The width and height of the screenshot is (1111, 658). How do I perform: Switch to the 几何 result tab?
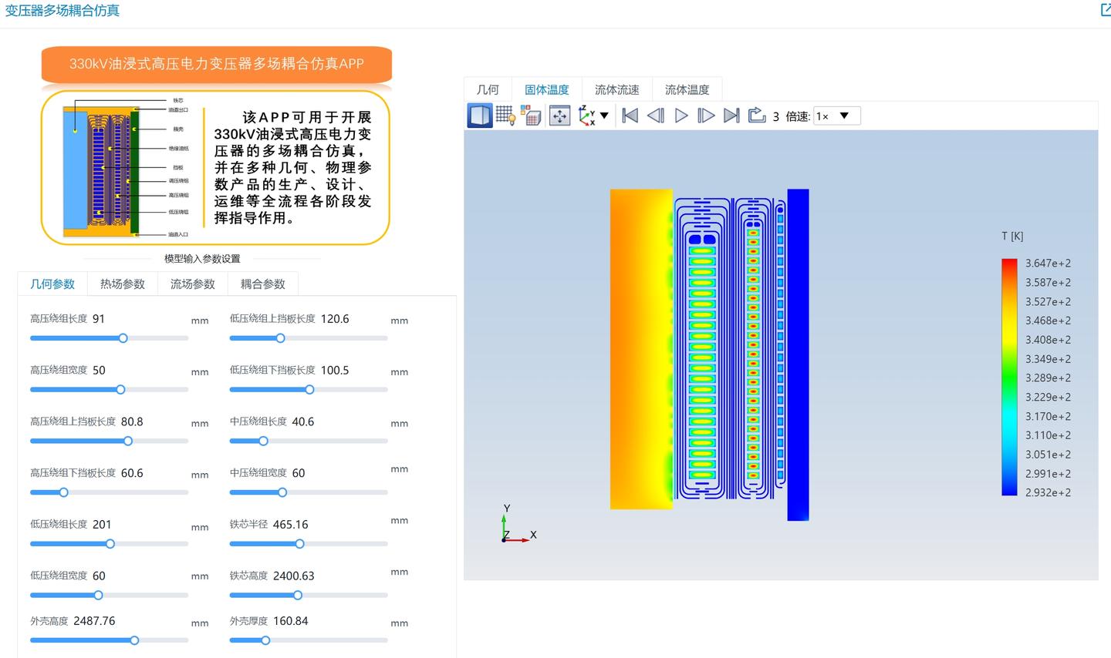click(x=488, y=90)
